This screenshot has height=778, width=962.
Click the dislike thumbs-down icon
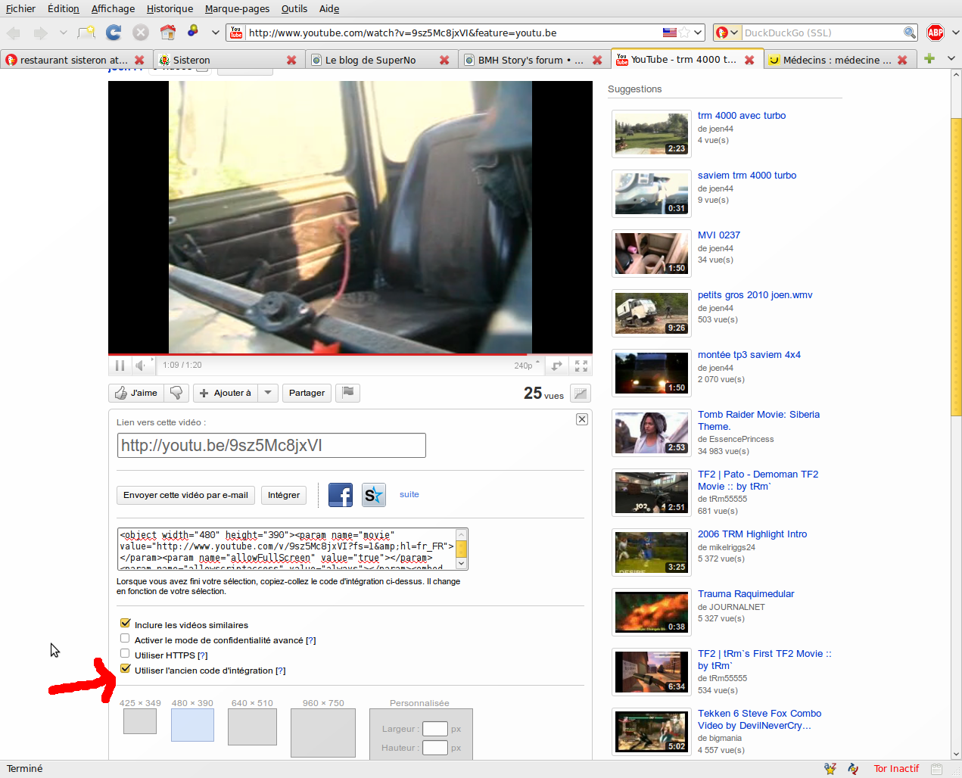176,393
